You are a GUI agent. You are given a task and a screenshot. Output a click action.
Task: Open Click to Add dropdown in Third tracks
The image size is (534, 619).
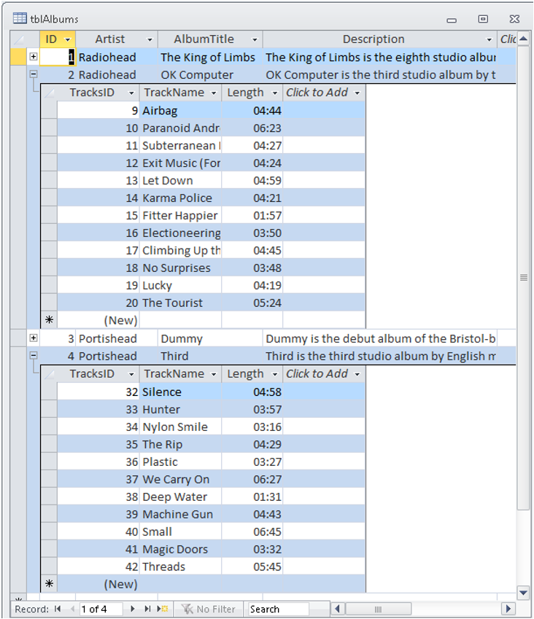pos(357,374)
